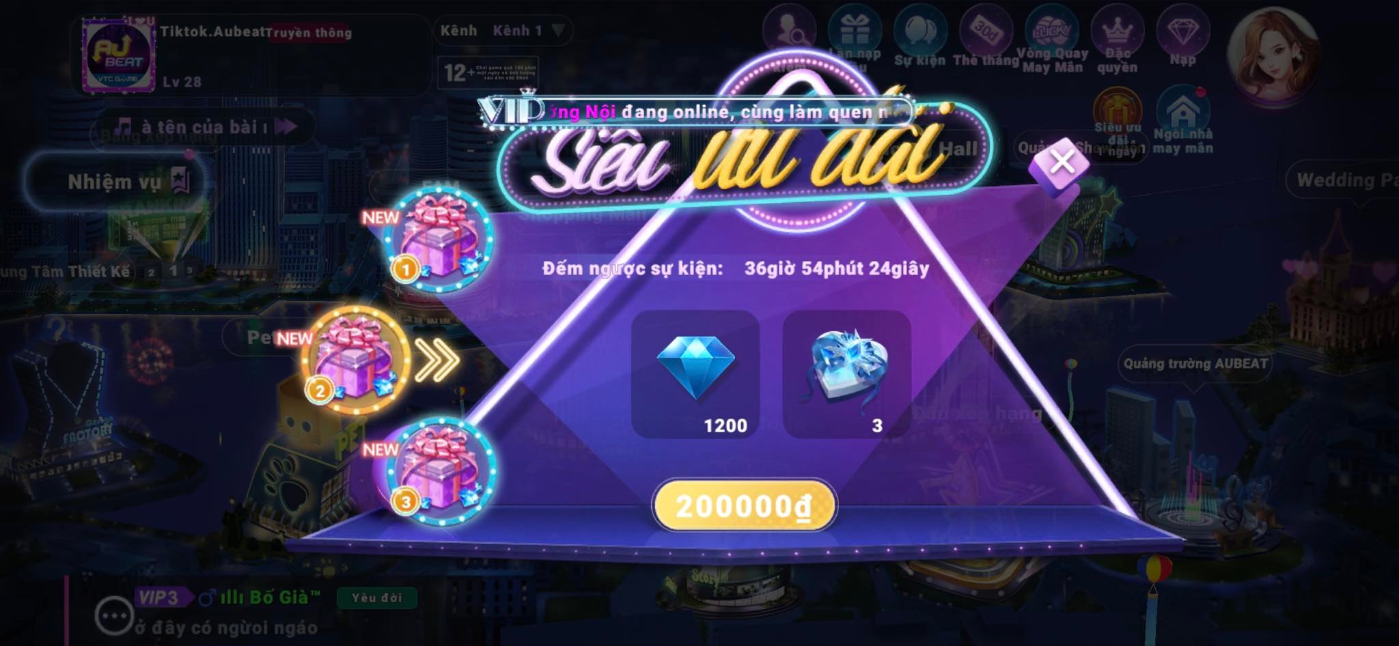The image size is (1399, 646).
Task: Open the Vòng Quay May Mắn icon
Action: (x=1052, y=39)
